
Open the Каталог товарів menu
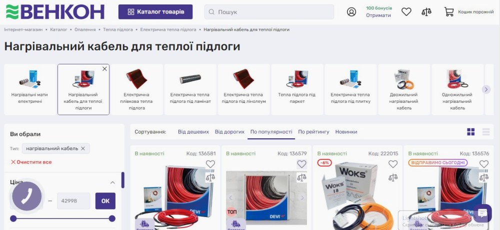[155, 12]
